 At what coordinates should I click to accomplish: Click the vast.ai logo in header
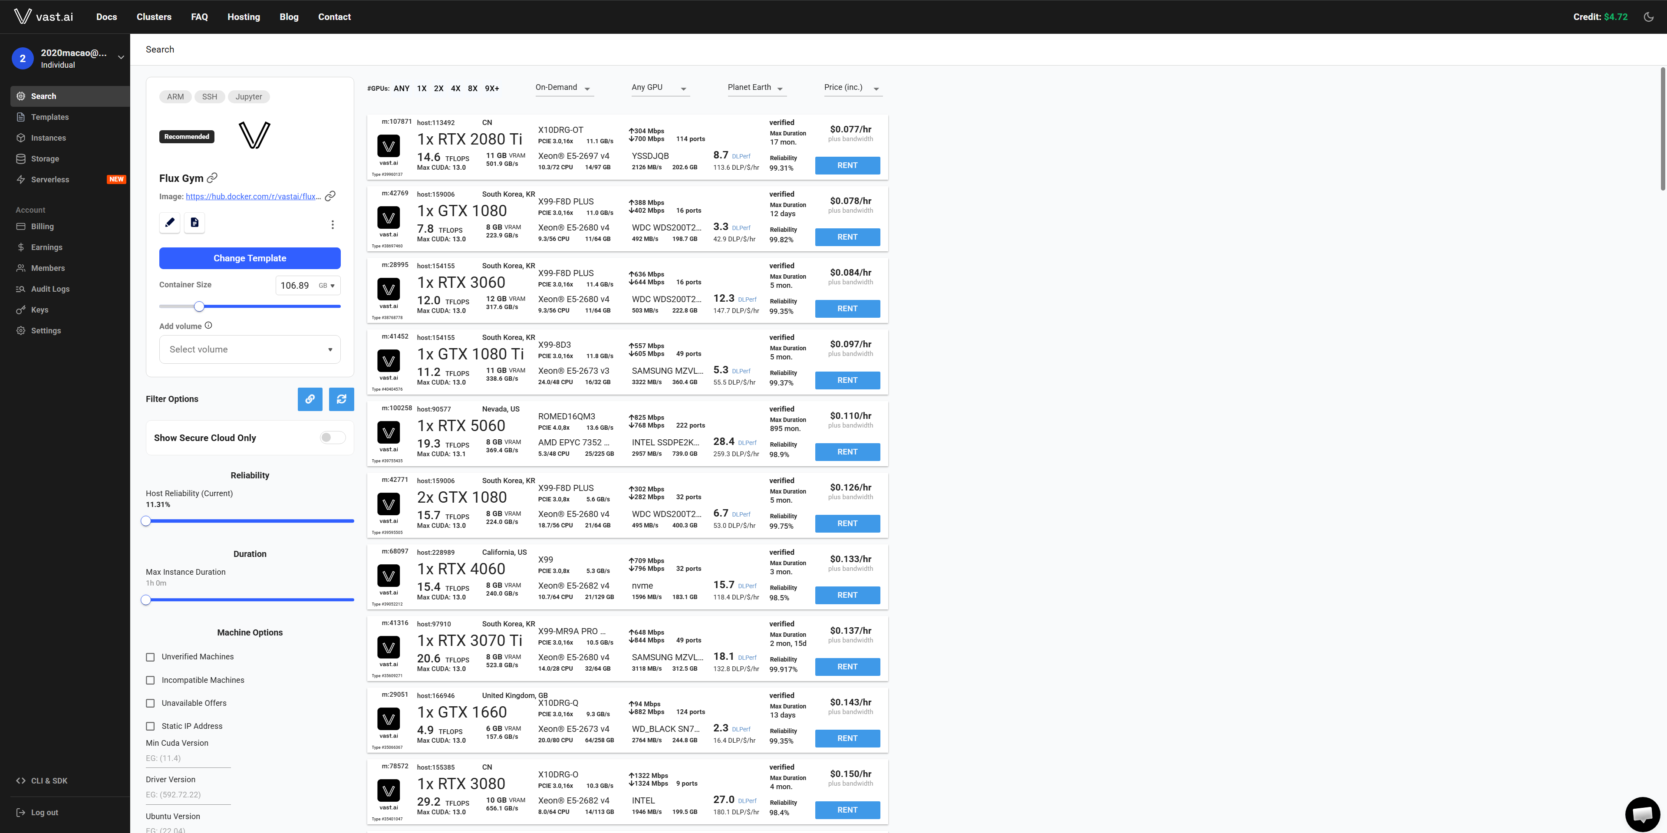click(43, 17)
